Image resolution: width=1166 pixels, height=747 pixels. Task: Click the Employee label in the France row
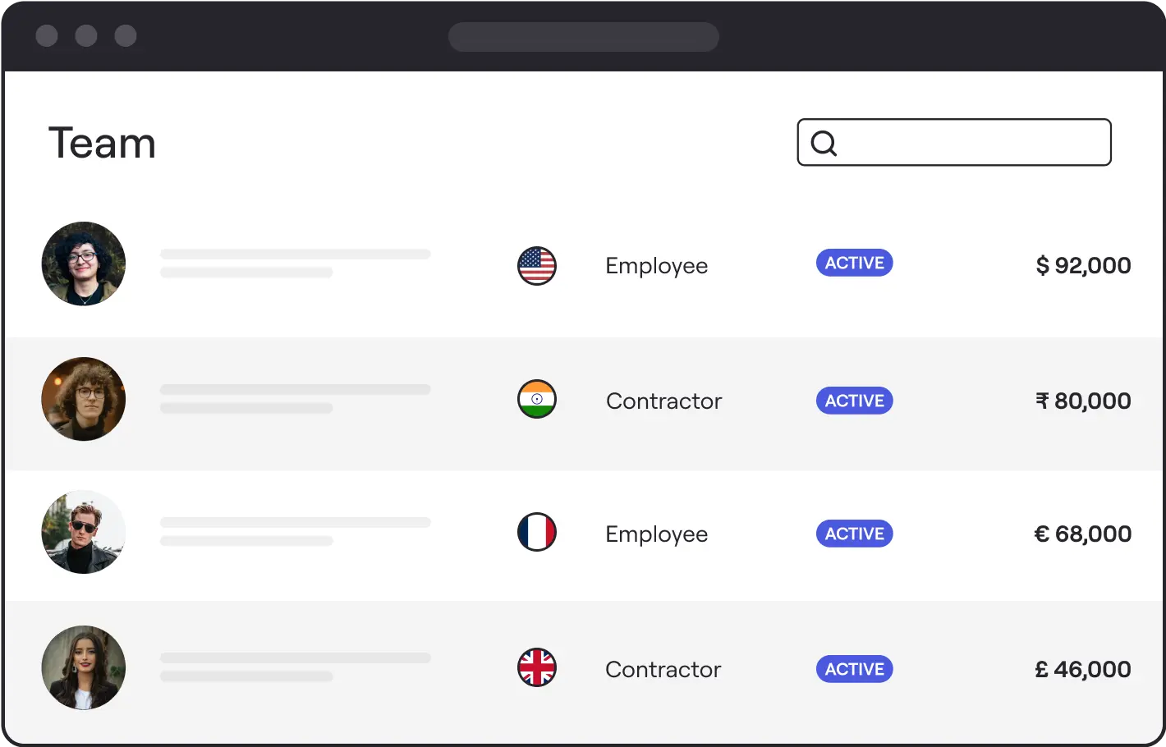coord(656,534)
